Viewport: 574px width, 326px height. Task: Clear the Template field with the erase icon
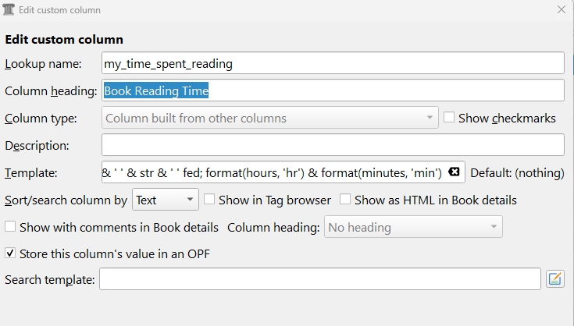tap(455, 172)
